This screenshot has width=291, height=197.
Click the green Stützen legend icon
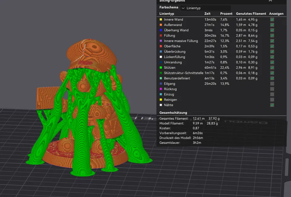pos(160,67)
